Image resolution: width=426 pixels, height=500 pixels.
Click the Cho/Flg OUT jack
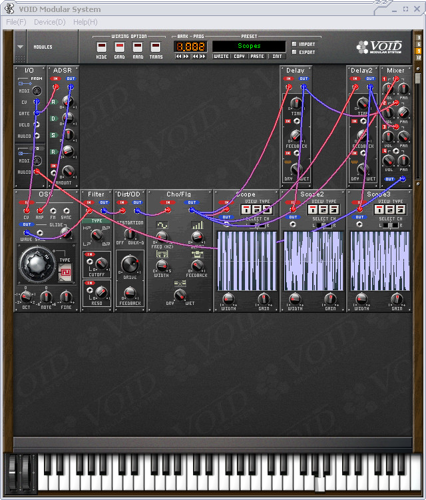(x=192, y=210)
